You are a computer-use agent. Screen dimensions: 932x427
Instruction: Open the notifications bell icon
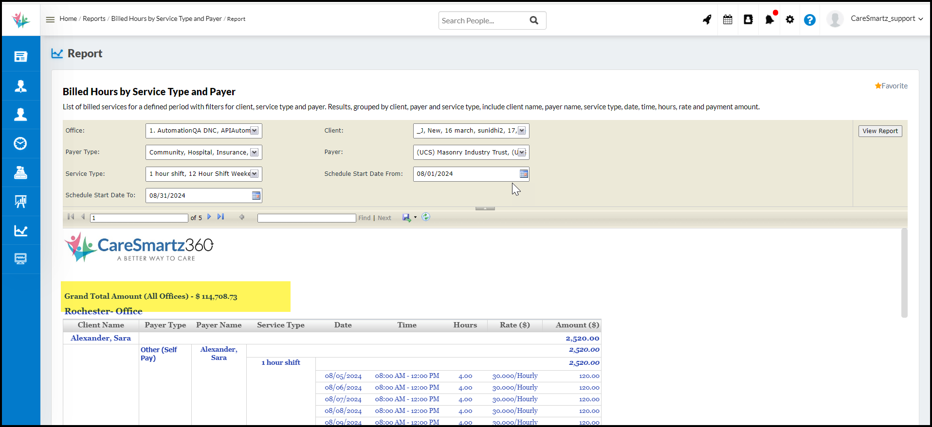pos(769,20)
